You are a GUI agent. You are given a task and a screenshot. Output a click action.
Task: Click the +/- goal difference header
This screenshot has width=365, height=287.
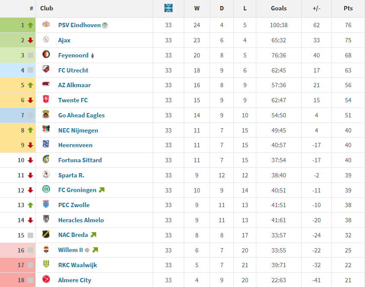click(x=316, y=8)
